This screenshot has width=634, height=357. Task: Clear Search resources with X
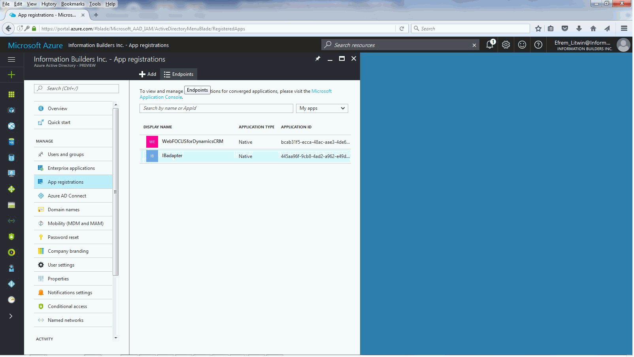474,45
